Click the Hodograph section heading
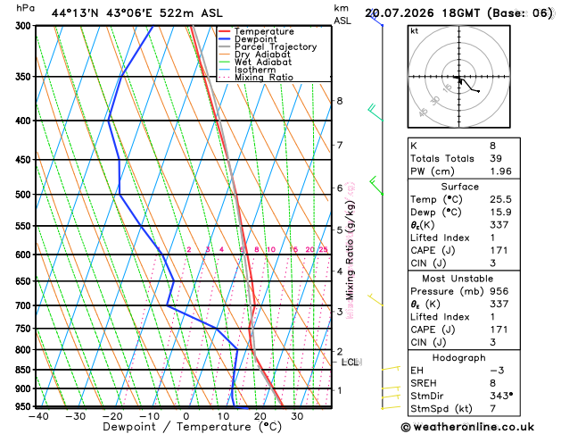 tap(459, 358)
